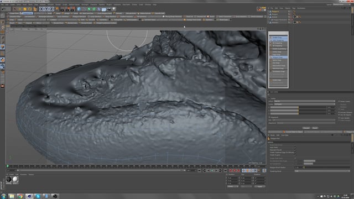The width and height of the screenshot is (354, 199).
Task: Click Apply in the coordinates panel
Action: [260, 187]
